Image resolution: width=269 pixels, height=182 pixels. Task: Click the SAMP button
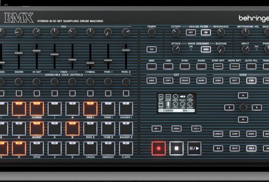point(235,134)
